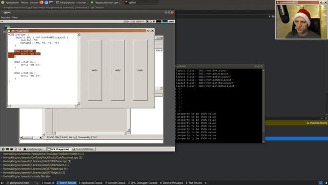Open the 2 Search Results pane
328x185 pixels.
click(67, 183)
